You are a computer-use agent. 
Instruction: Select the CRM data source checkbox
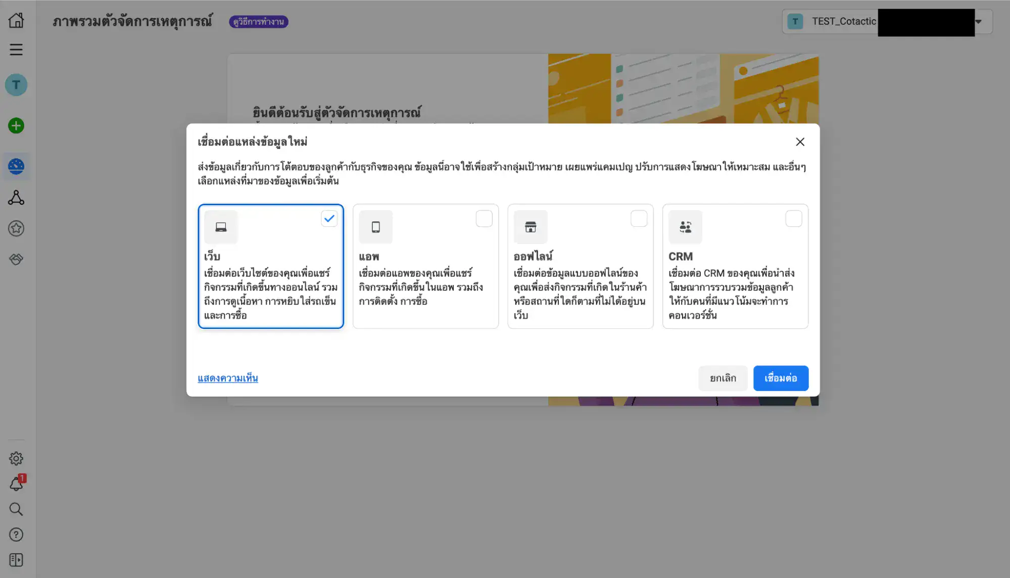pyautogui.click(x=793, y=219)
